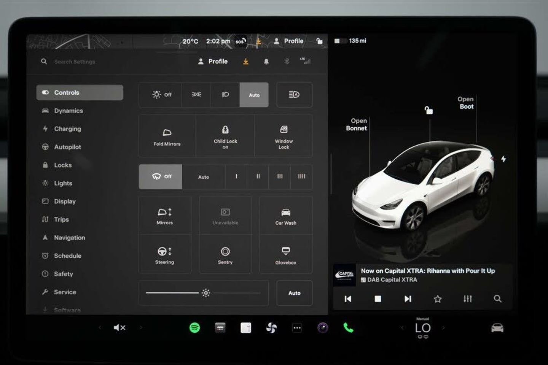Screen dimensions: 548x365
Task: Set wiper speed to level I
Action: coord(236,176)
